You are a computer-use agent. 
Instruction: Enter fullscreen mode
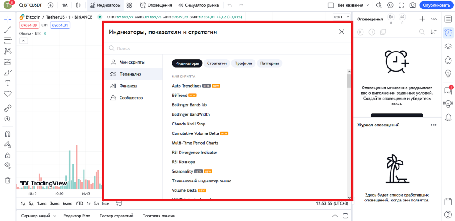[x=401, y=5]
